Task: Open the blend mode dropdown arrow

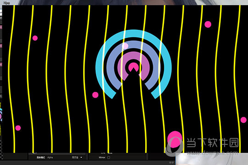Action: point(81,157)
